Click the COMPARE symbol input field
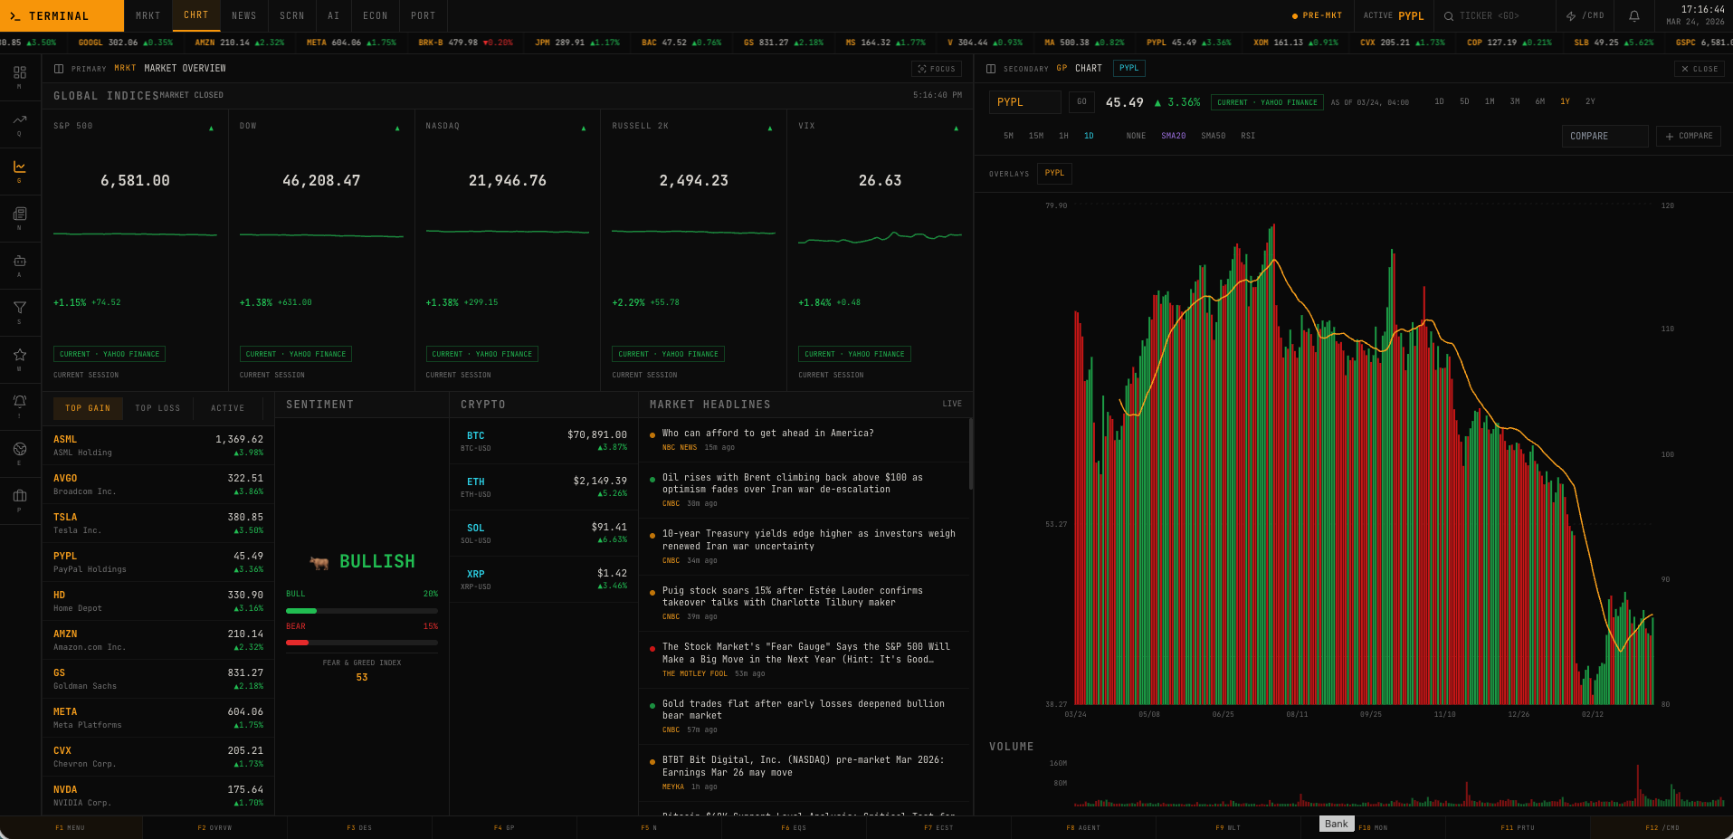The image size is (1733, 839). [x=1605, y=136]
